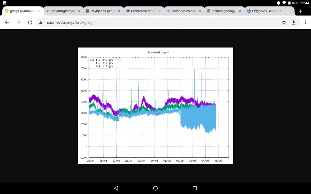Close the Gervitunglamynd tab
This screenshot has width=311, height=194.
(x=79, y=11)
